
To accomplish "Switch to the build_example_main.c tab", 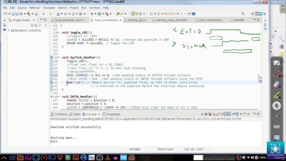I will [x=69, y=20].
